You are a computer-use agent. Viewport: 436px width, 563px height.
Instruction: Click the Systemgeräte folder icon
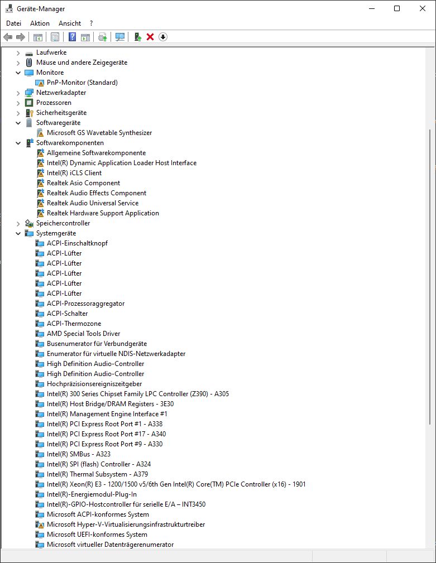(x=29, y=233)
